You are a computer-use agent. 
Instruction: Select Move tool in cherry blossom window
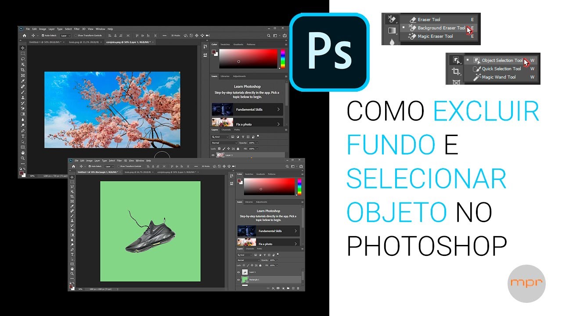23,48
